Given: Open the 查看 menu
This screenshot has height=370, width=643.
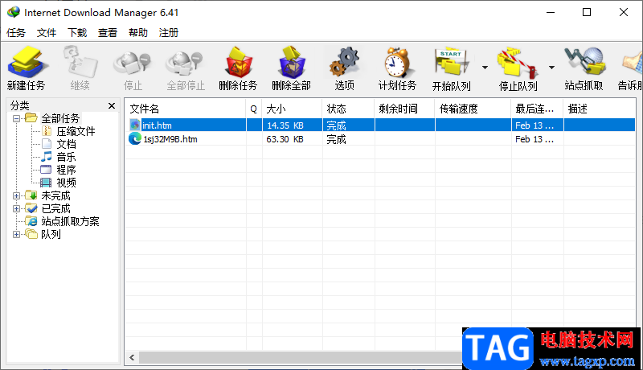Looking at the screenshot, I should tap(108, 32).
